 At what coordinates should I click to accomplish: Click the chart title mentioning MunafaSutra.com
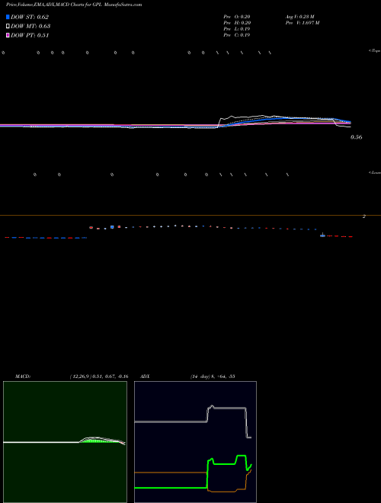tap(74, 5)
